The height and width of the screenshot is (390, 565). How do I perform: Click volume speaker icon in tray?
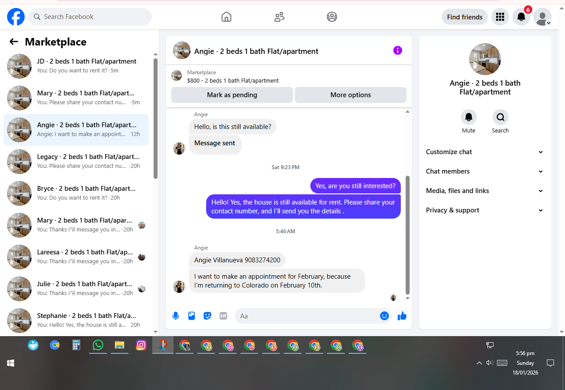click(x=490, y=363)
